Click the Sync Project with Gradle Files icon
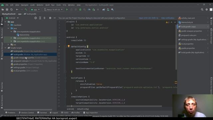 tap(104, 10)
